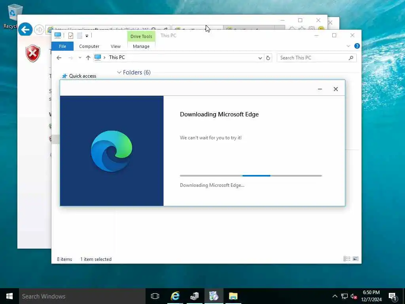Screen dimensions: 405x304
Task: Open the Manage ribbon tab
Action: [141, 46]
